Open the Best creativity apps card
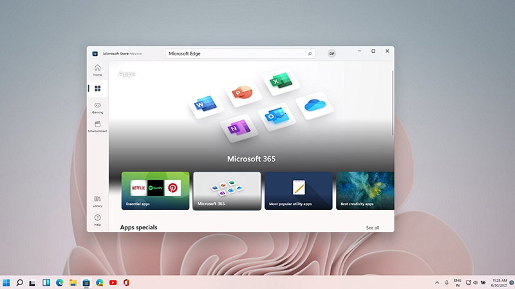 (365, 191)
